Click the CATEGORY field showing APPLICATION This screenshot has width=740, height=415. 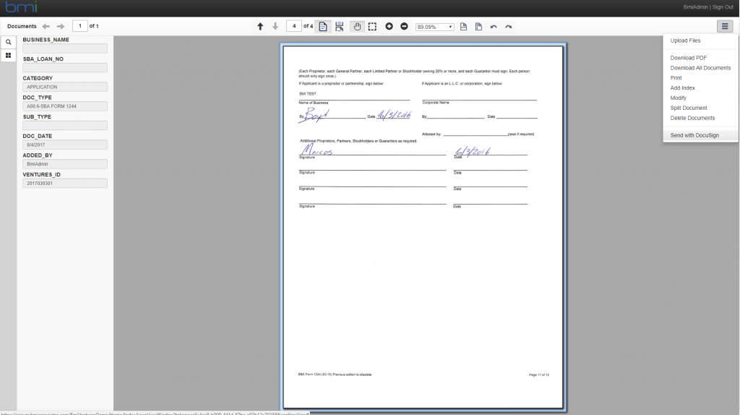click(65, 87)
